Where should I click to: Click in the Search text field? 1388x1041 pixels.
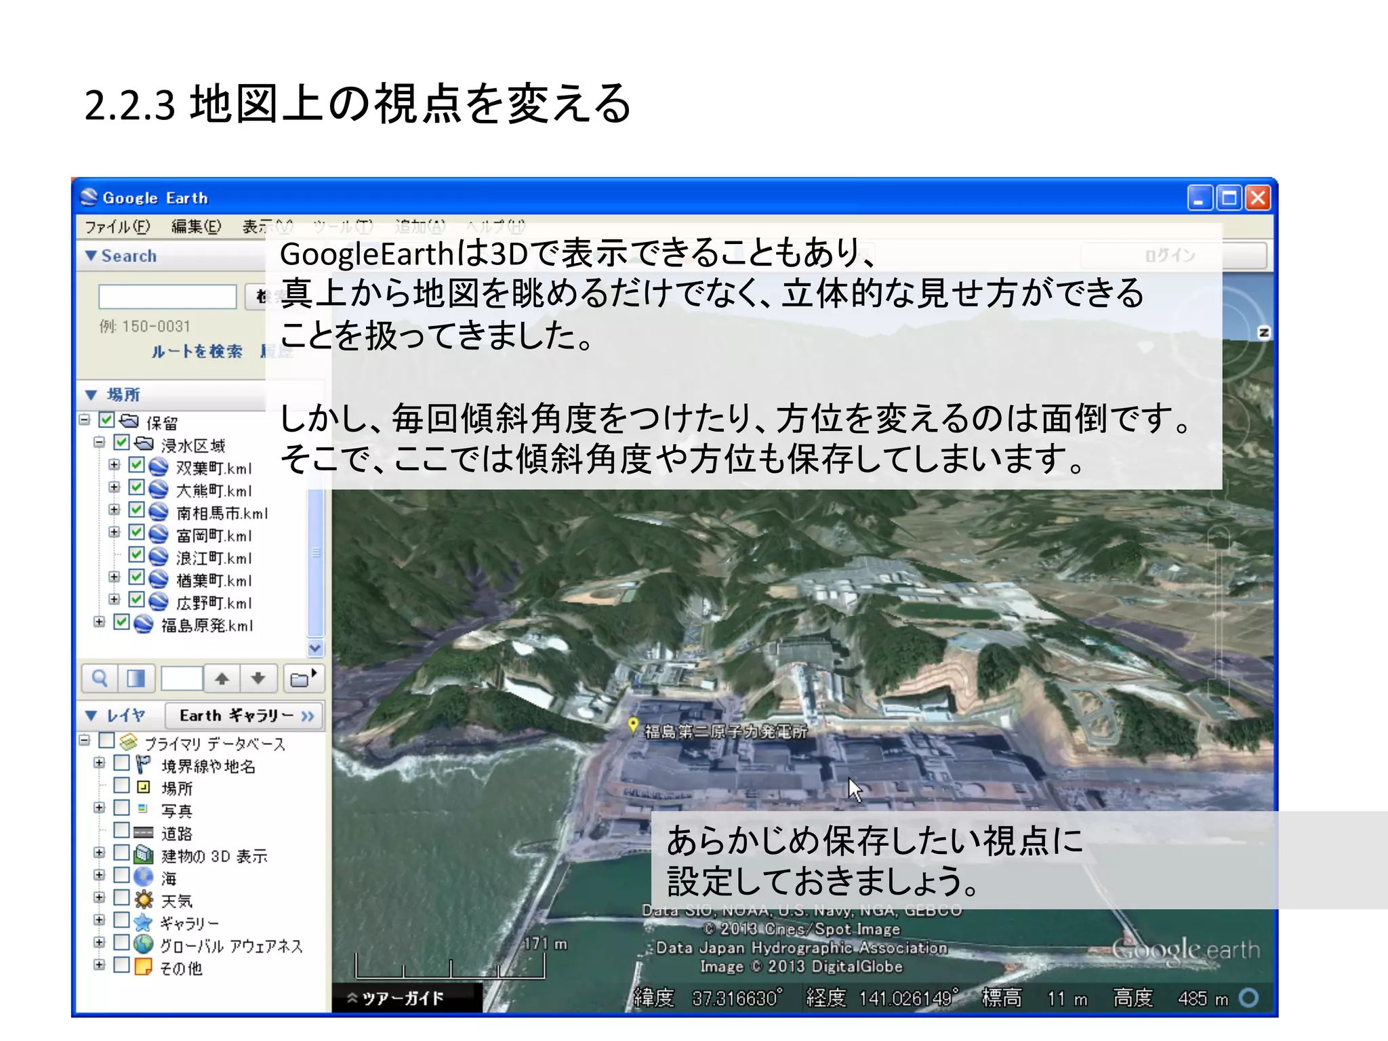tap(167, 296)
